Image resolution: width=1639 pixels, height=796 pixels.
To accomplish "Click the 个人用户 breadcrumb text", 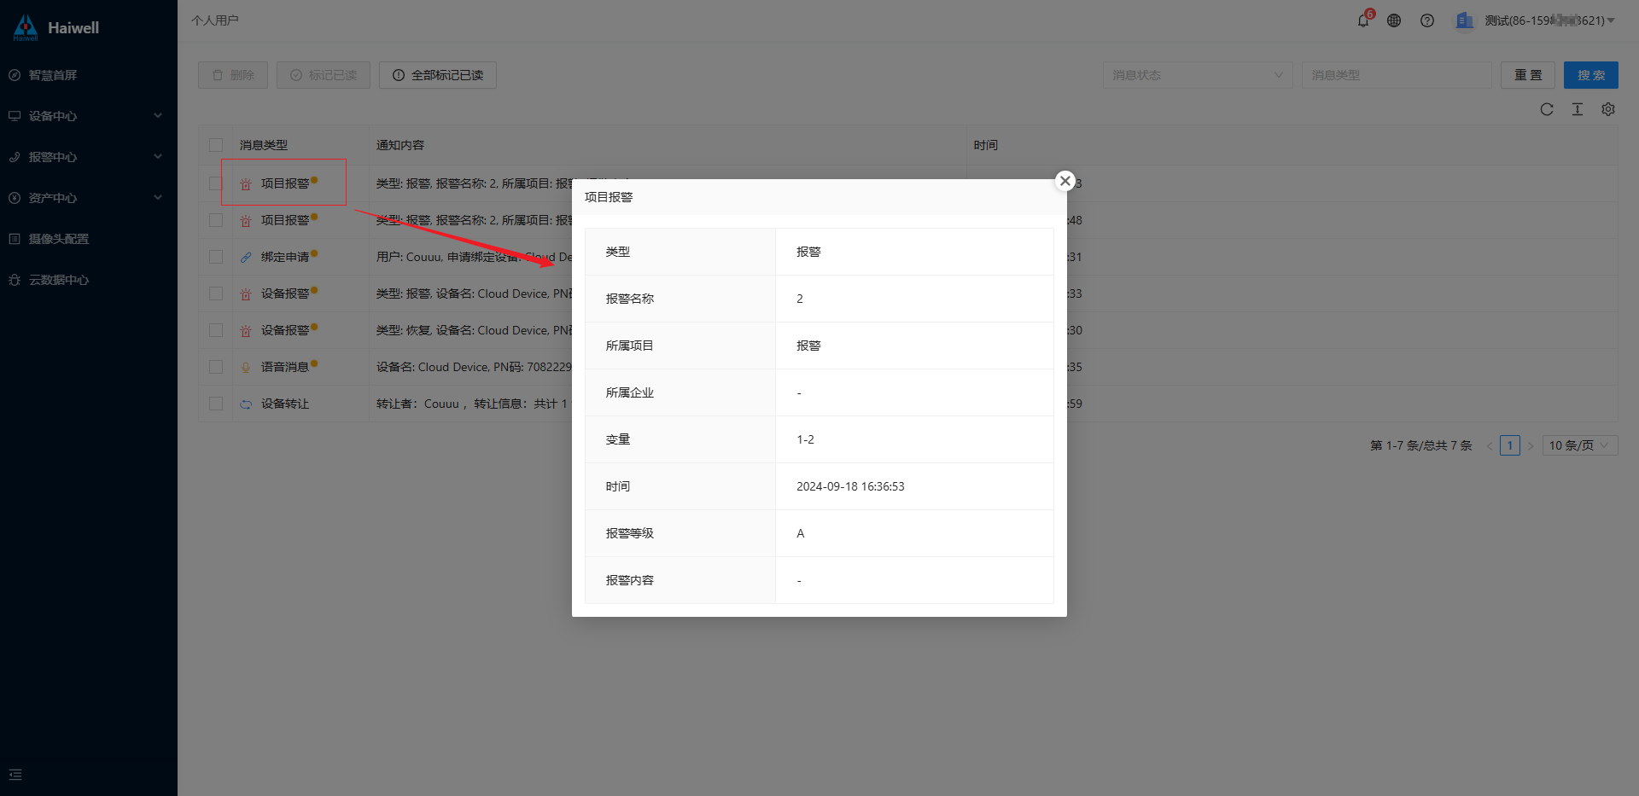I will pos(215,20).
